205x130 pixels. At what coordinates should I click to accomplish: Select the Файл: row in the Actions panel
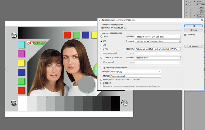pyautogui.click(x=202, y=7)
